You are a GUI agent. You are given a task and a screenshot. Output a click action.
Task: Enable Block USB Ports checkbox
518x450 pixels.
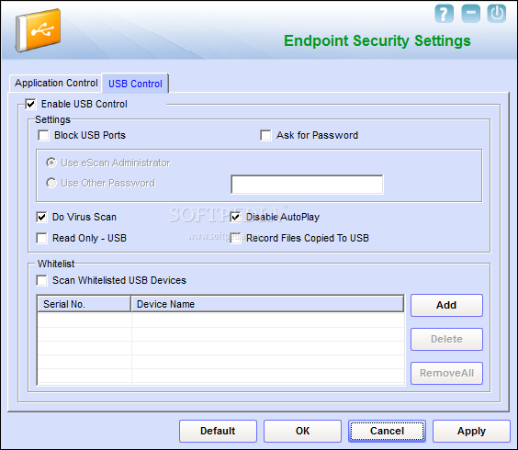(x=43, y=136)
